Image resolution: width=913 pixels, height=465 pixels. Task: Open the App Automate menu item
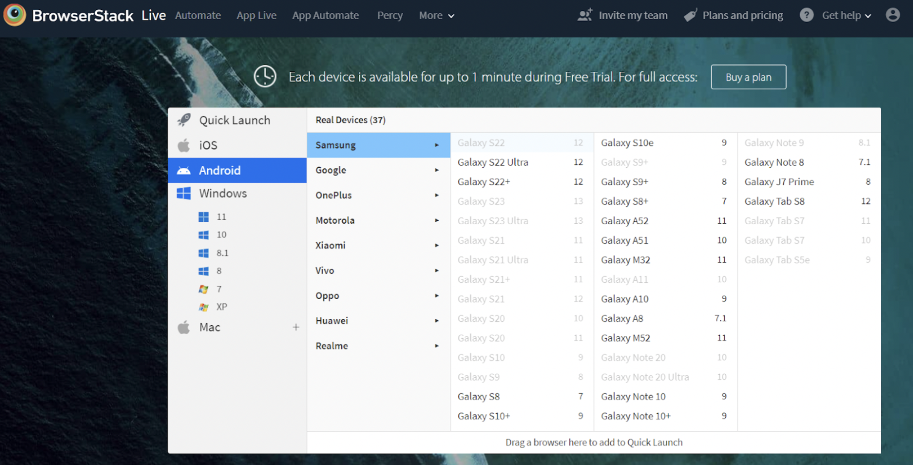pos(325,15)
